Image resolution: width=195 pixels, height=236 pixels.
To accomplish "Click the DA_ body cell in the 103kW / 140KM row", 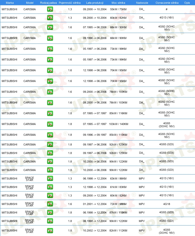I will 142,124.
